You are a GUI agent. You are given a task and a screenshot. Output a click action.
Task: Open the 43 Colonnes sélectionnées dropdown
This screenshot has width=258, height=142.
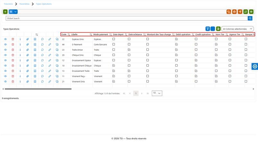click(x=237, y=29)
